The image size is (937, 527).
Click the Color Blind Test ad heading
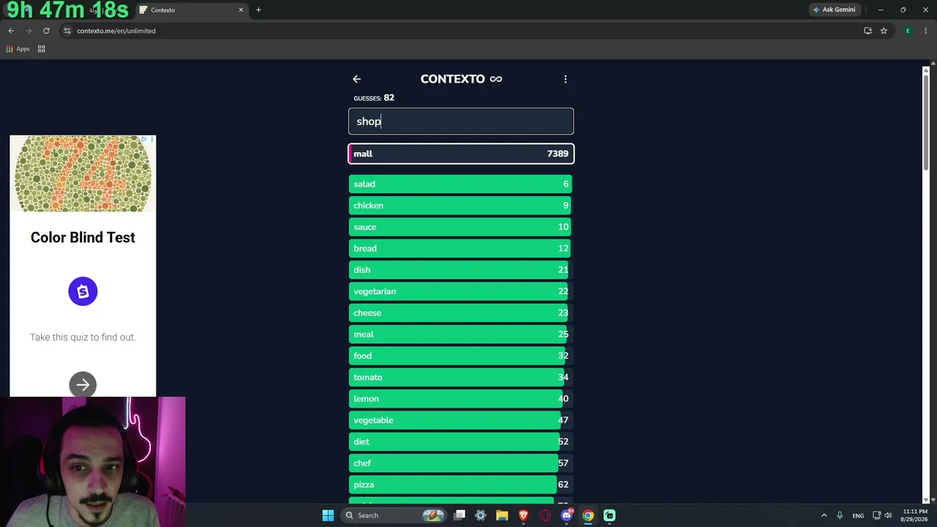pyautogui.click(x=83, y=237)
